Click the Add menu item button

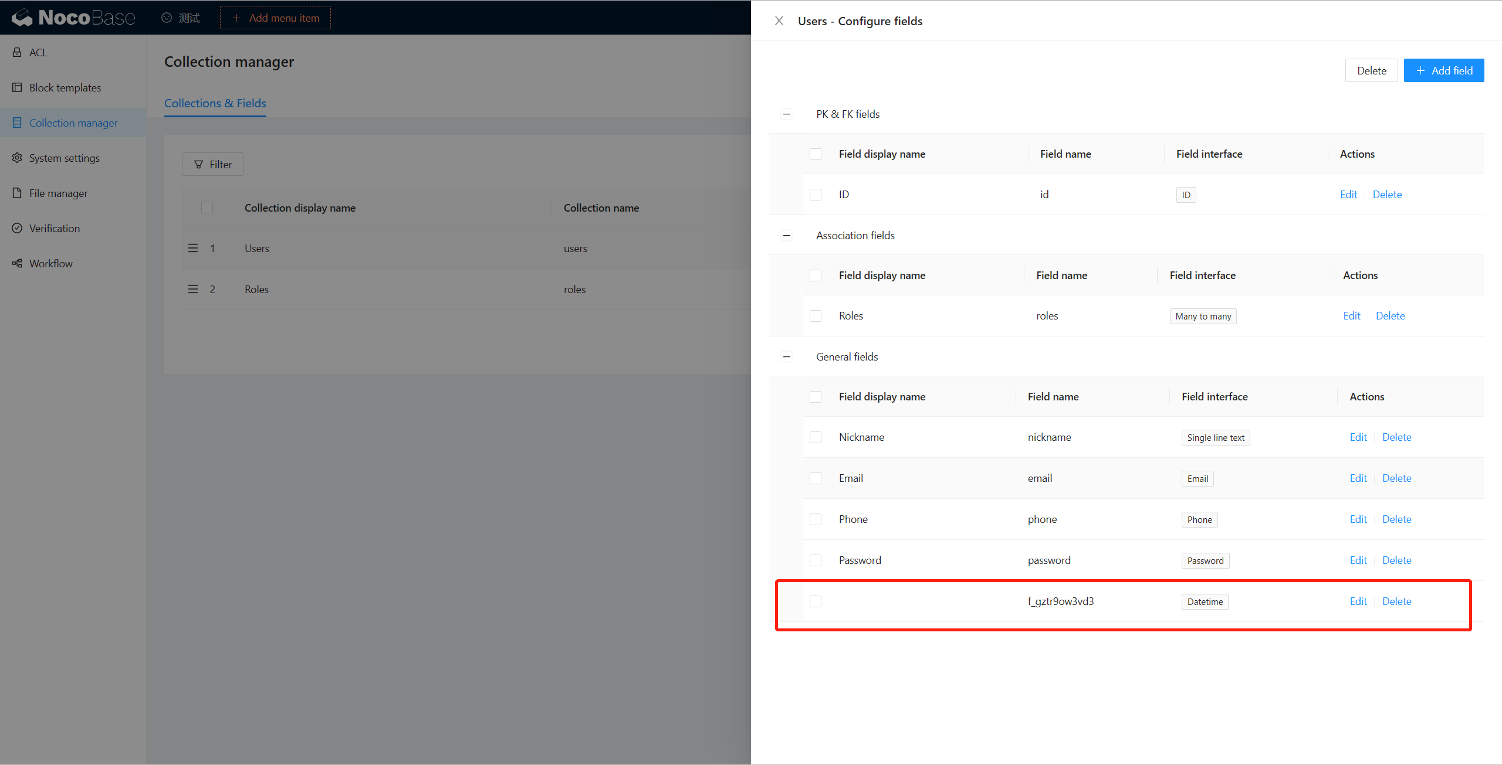point(275,18)
